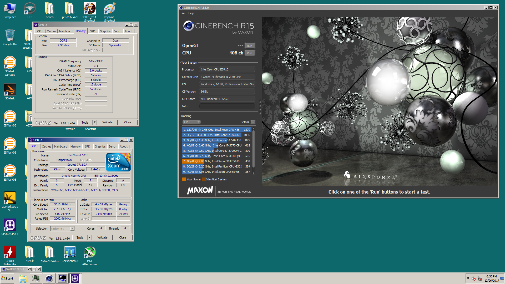
Task: Launch the GPUPI_x64 shortcut icon
Action: [x=90, y=12]
